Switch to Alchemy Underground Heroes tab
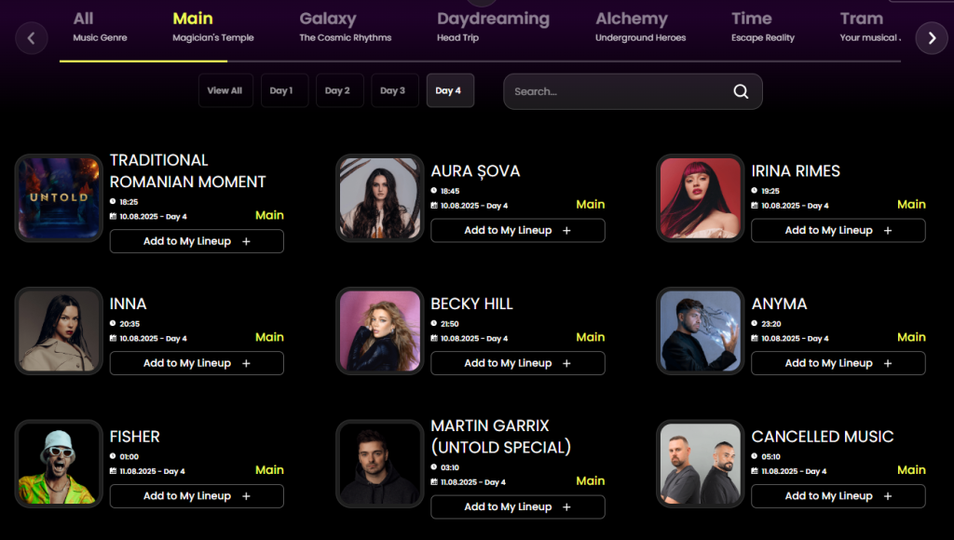Viewport: 954px width, 540px height. pos(640,27)
